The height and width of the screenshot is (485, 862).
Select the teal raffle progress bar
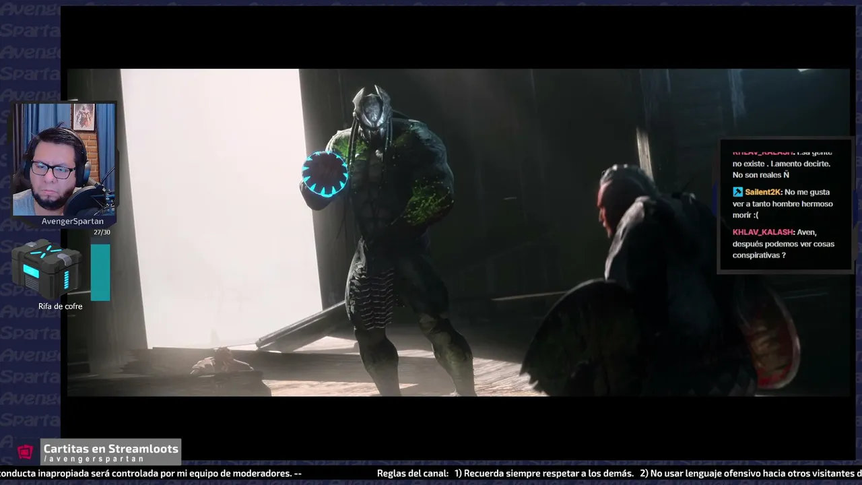click(100, 272)
